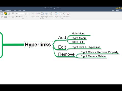The height and width of the screenshot is (91, 122).
Task: Decrease font size with small A
Action: pos(28,16)
